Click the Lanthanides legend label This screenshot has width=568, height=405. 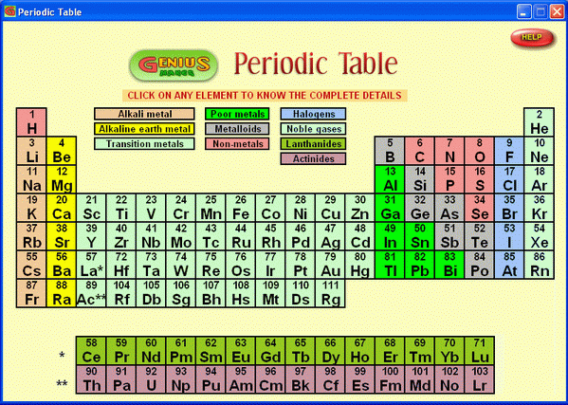click(x=313, y=144)
